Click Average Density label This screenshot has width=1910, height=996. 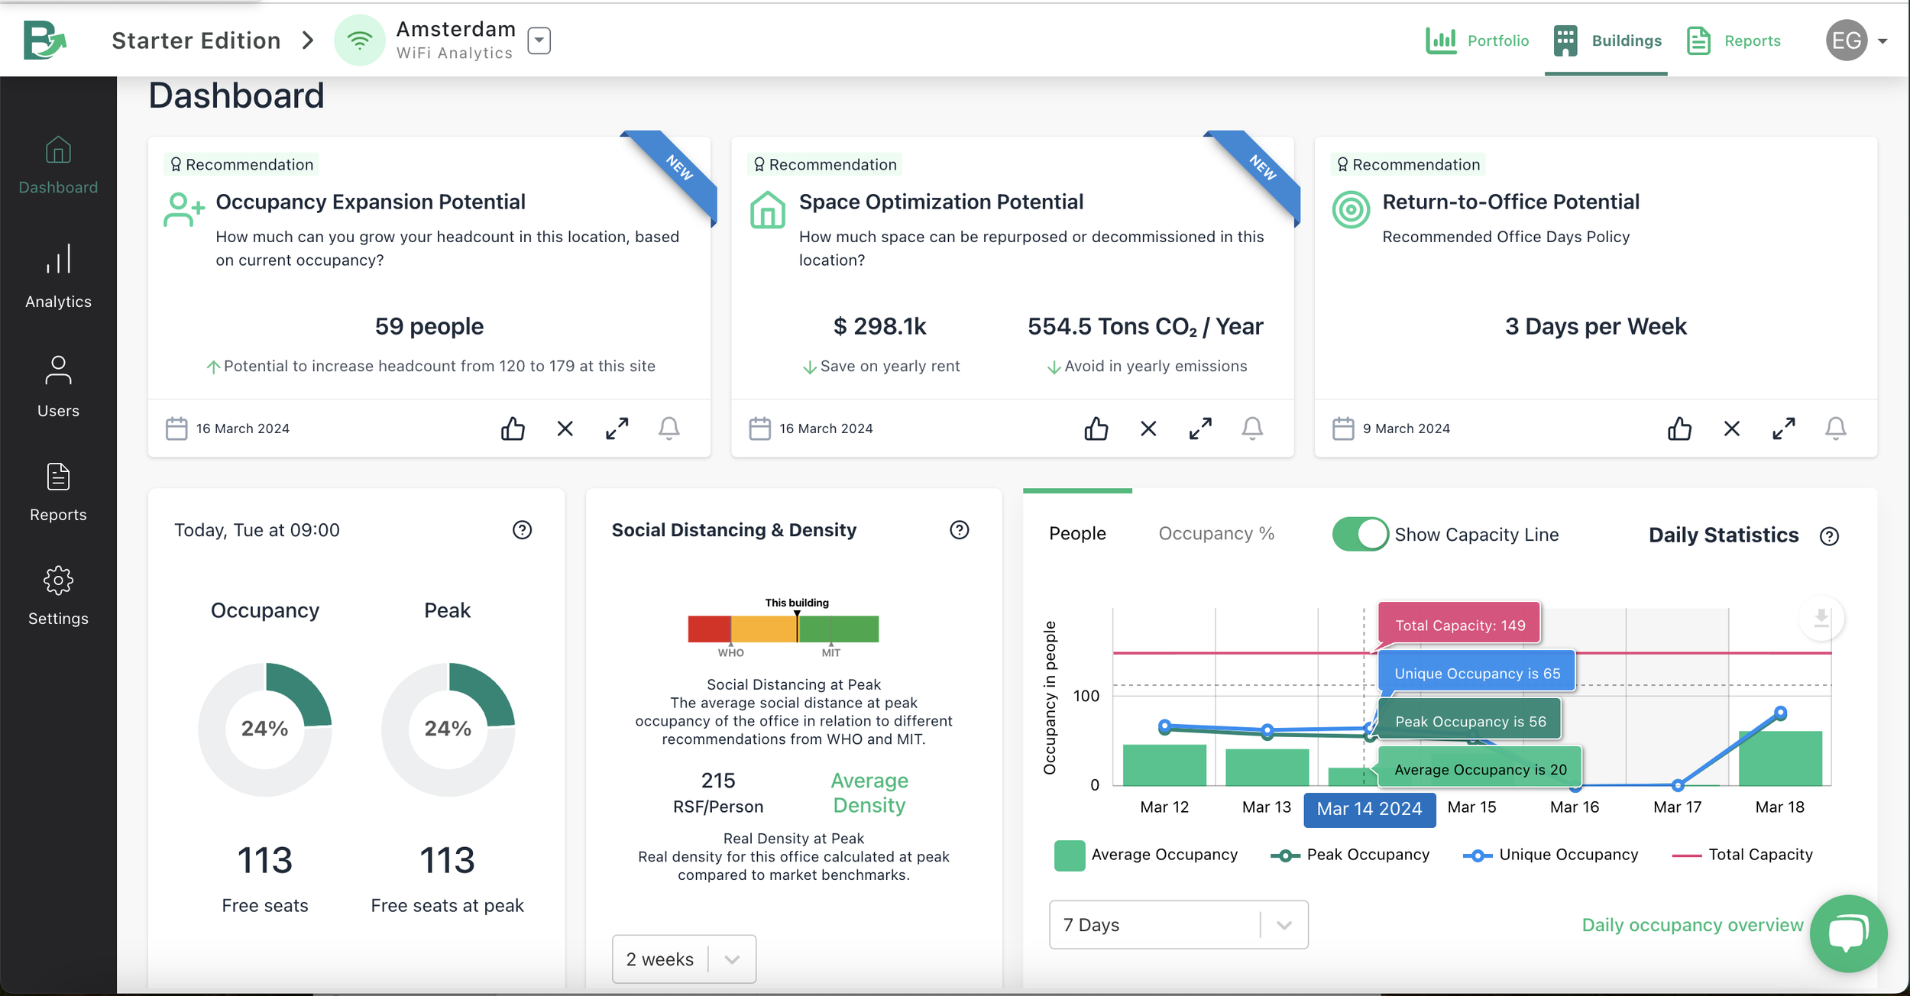pos(869,793)
